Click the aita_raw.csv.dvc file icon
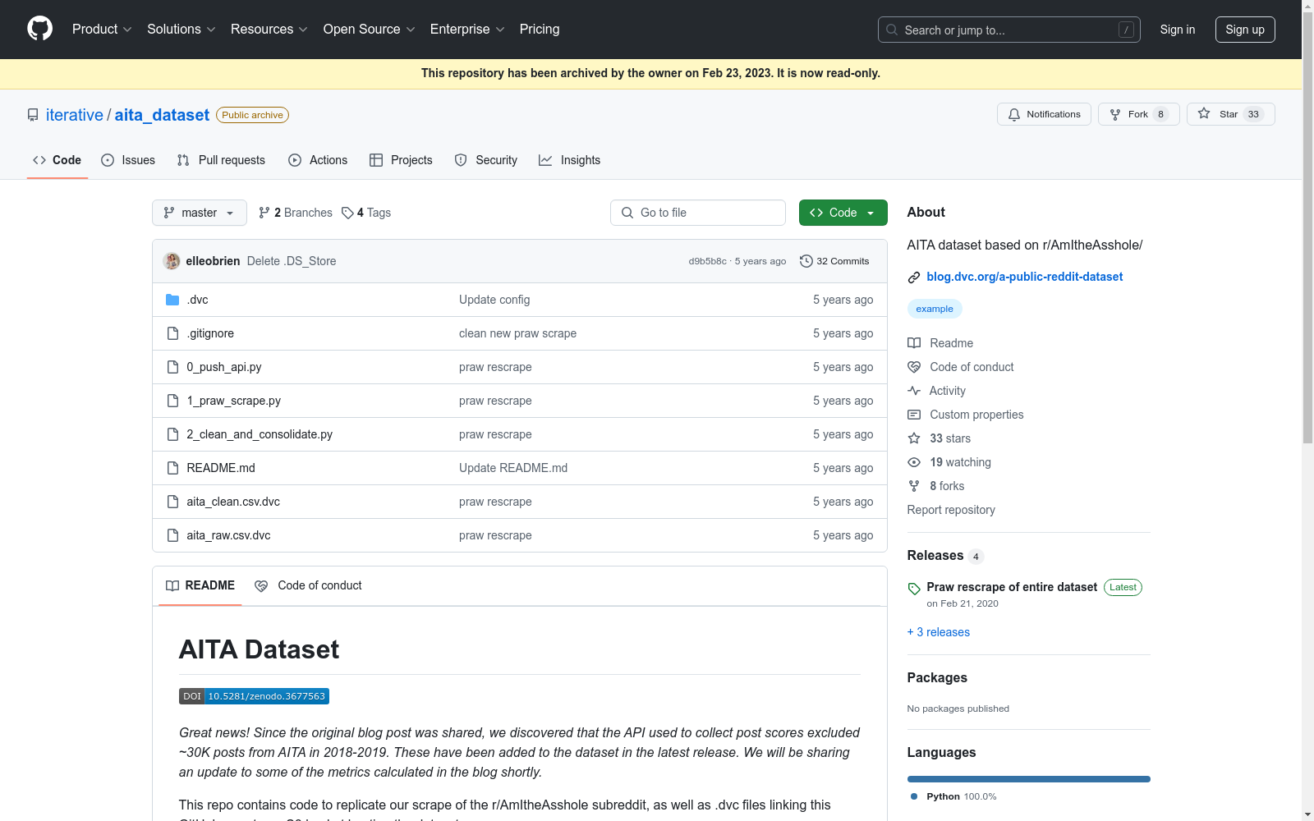This screenshot has width=1314, height=821. click(x=172, y=535)
